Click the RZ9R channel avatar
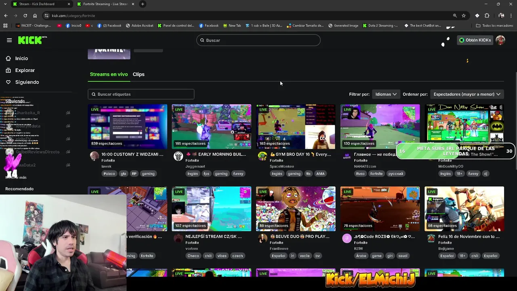 [x=347, y=238]
